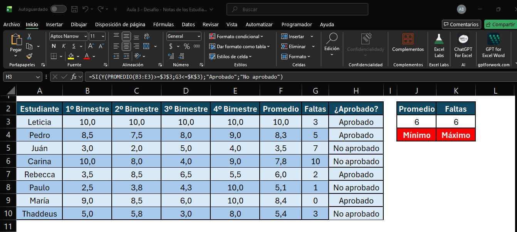The width and height of the screenshot is (517, 232).
Task: Click the Formato condicional icon
Action: 213,36
